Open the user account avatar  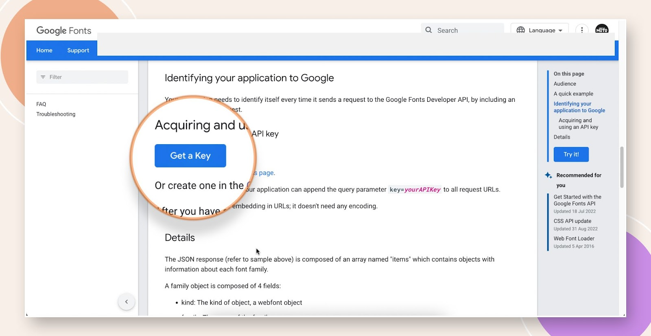[601, 30]
